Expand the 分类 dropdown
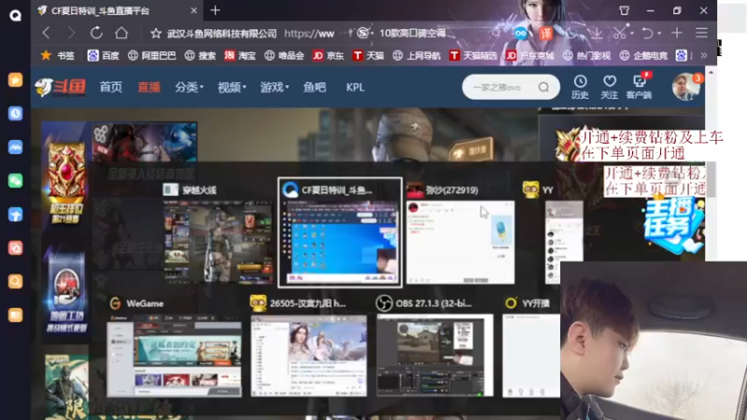 (x=190, y=87)
